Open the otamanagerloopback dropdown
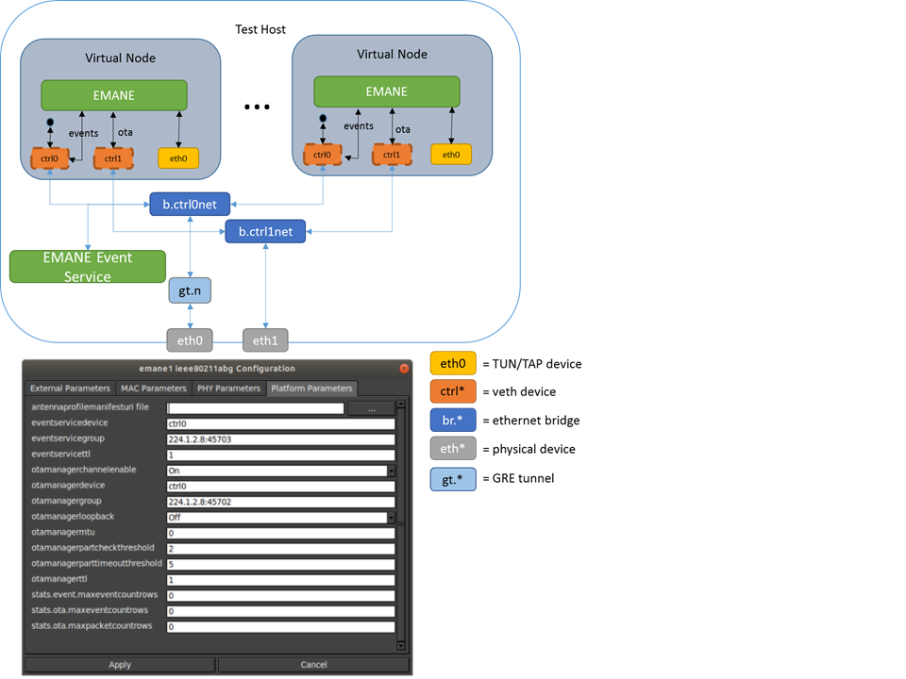This screenshot has width=906, height=679. (x=391, y=518)
